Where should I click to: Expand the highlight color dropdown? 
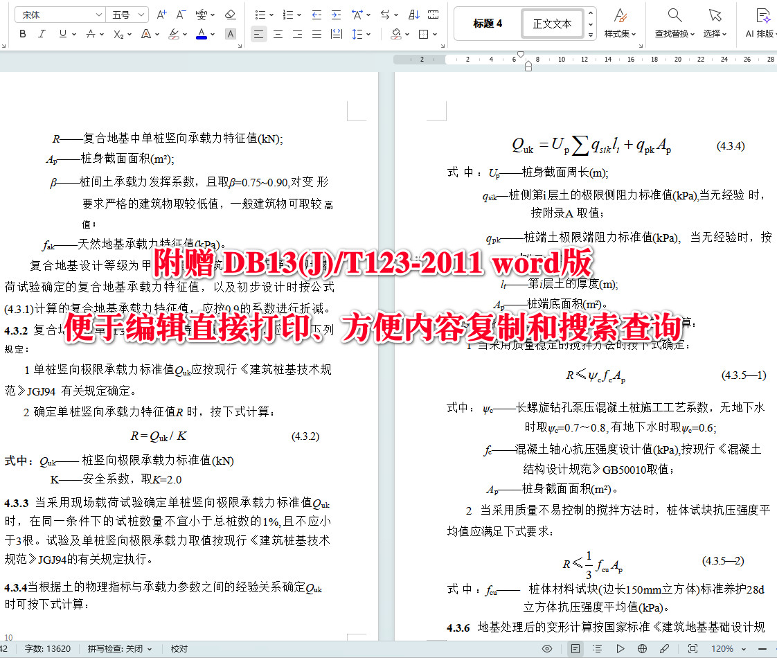pos(185,33)
